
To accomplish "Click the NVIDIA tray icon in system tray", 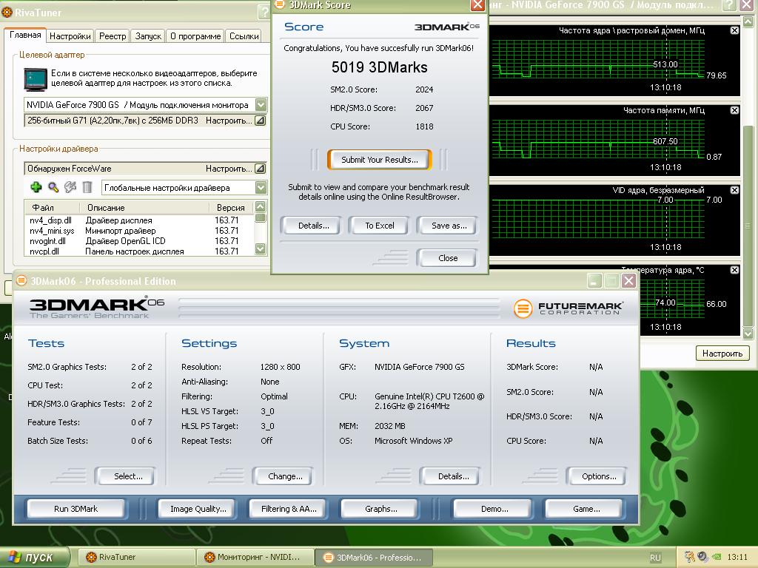I will (717, 557).
